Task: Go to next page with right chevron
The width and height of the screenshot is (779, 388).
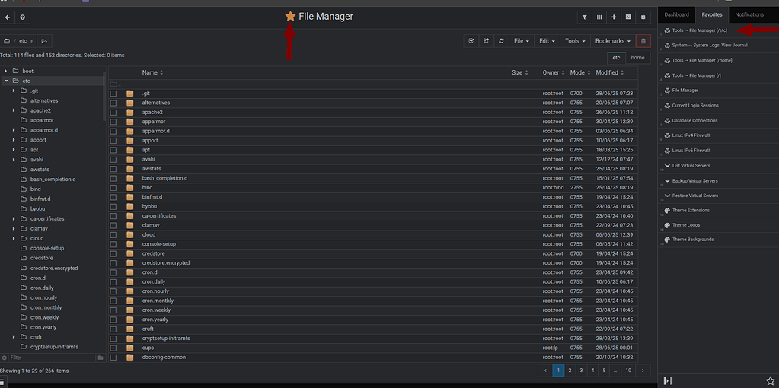Action: tap(643, 371)
